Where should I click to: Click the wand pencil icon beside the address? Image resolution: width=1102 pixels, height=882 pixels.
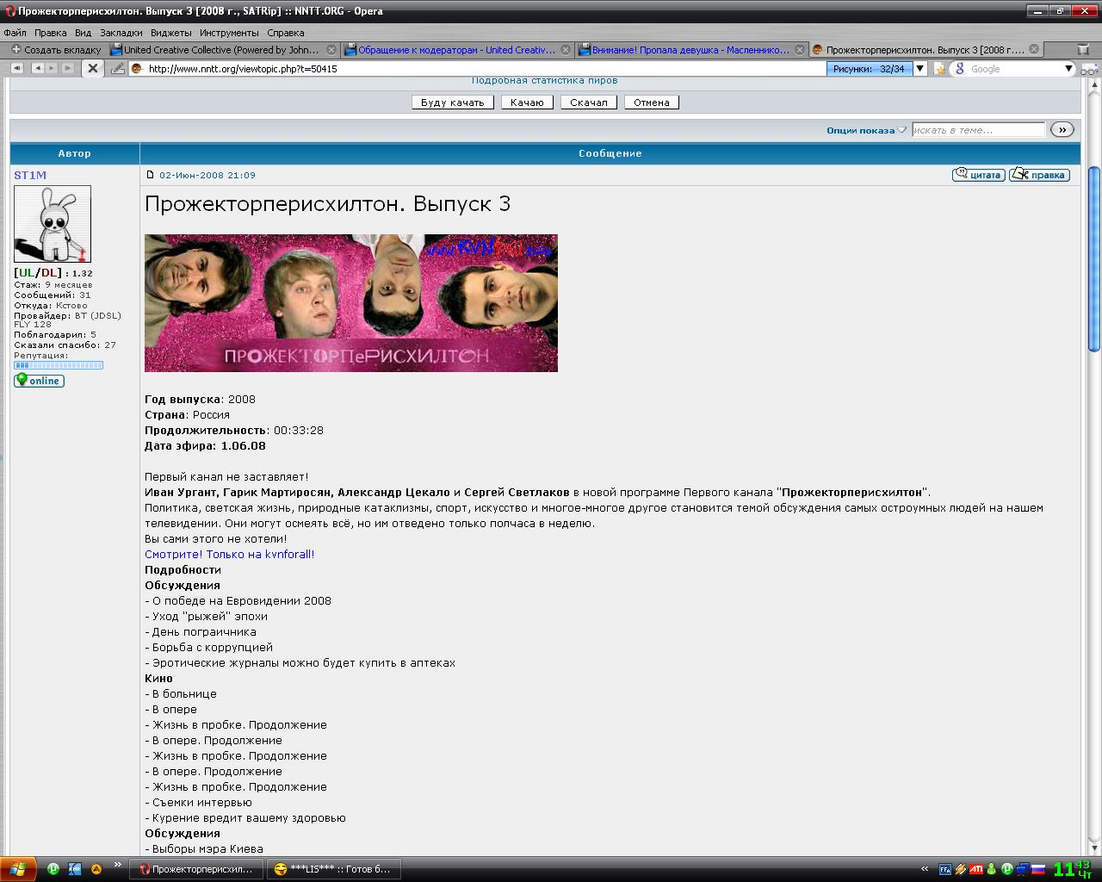117,68
